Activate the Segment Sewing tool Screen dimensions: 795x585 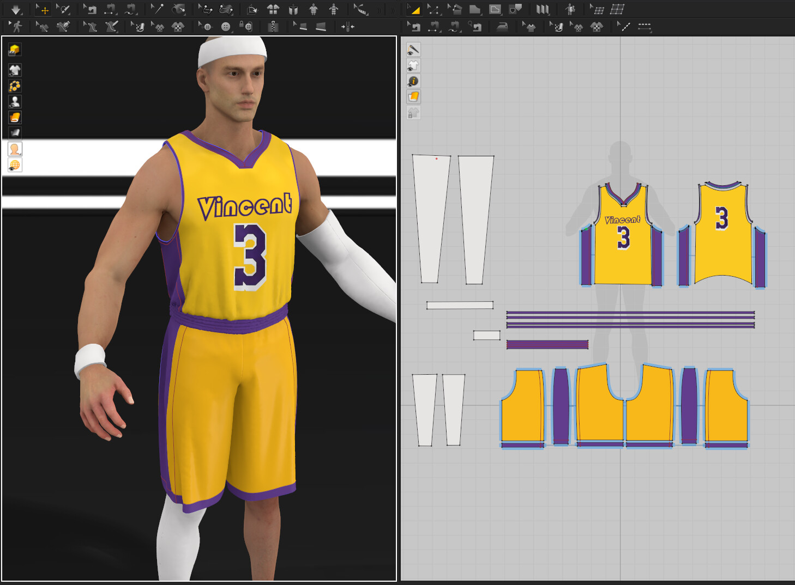(x=435, y=26)
